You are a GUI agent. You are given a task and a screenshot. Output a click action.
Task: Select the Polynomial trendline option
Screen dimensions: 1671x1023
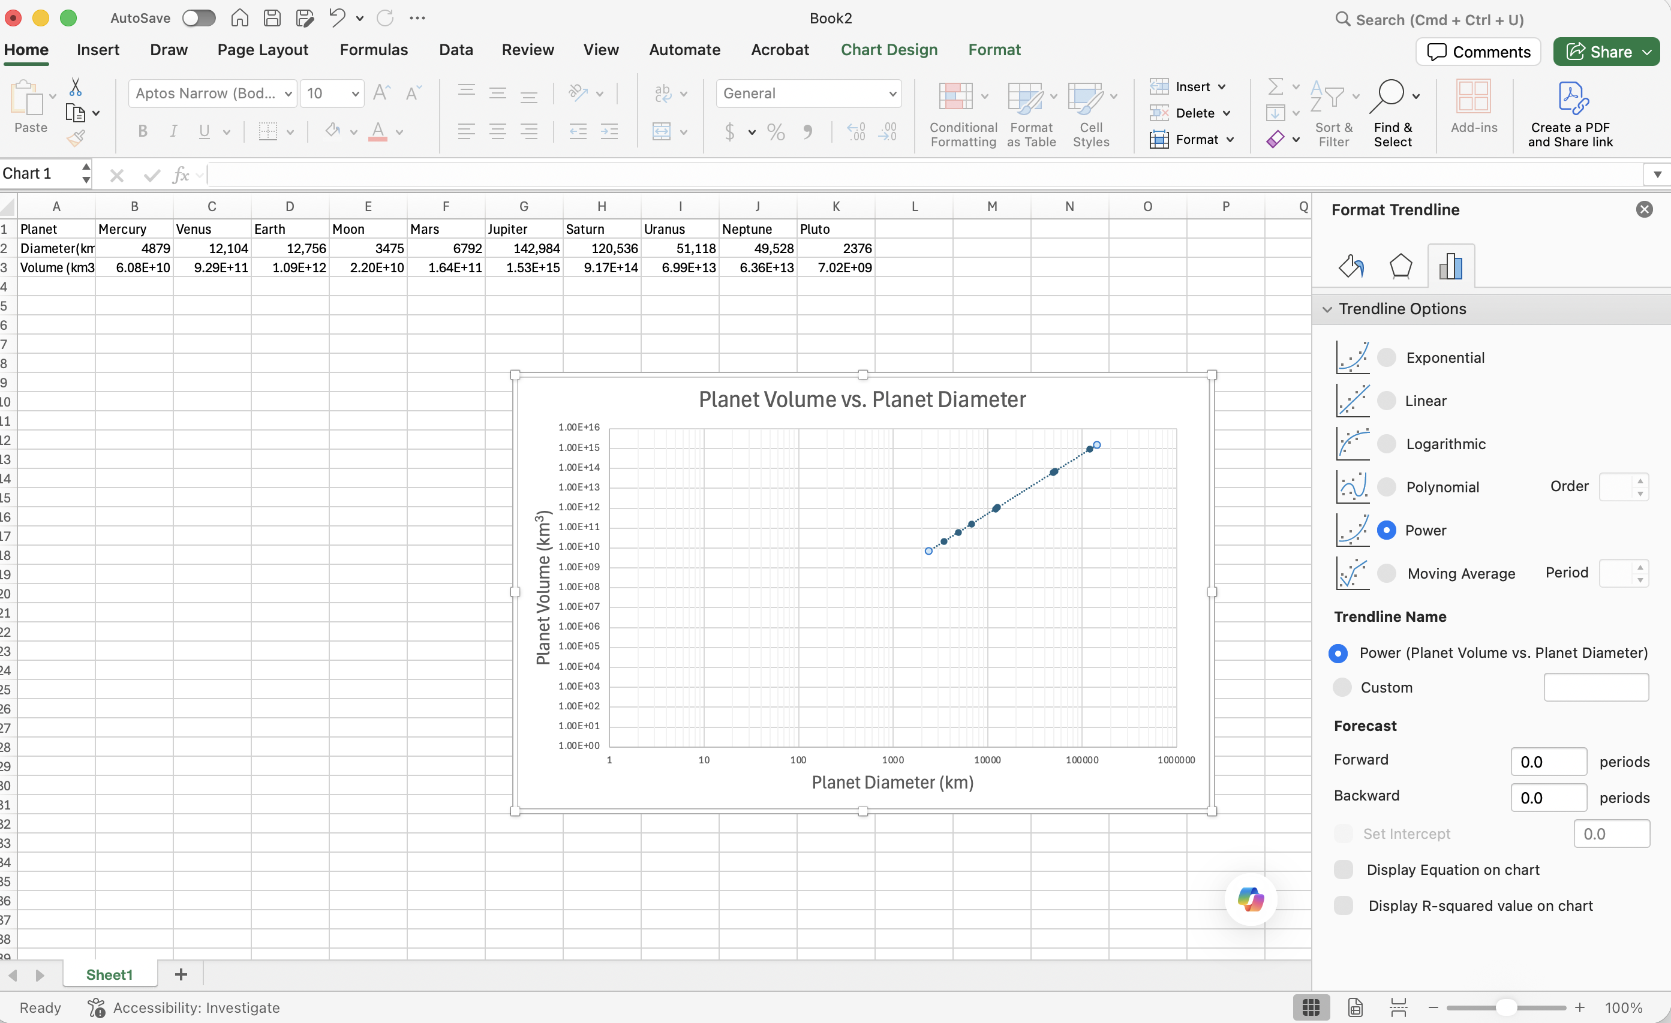point(1387,487)
